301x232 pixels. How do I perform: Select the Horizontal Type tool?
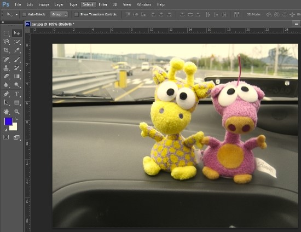pos(17,94)
